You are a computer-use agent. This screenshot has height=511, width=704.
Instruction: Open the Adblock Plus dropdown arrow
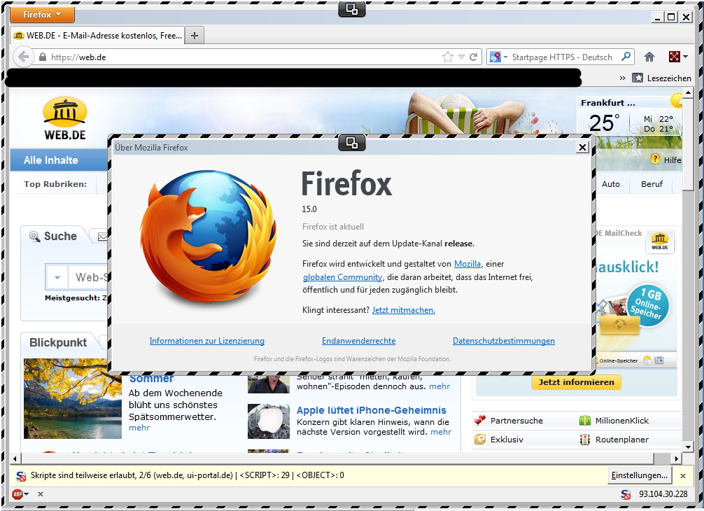coord(27,494)
